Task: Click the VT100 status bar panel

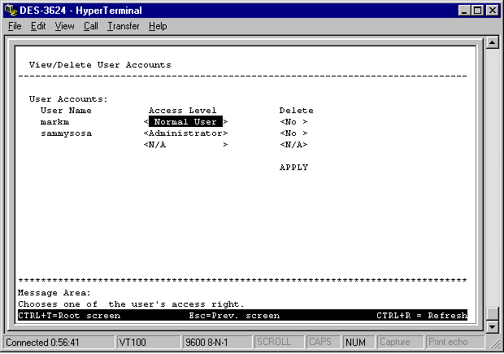Action: (x=146, y=342)
